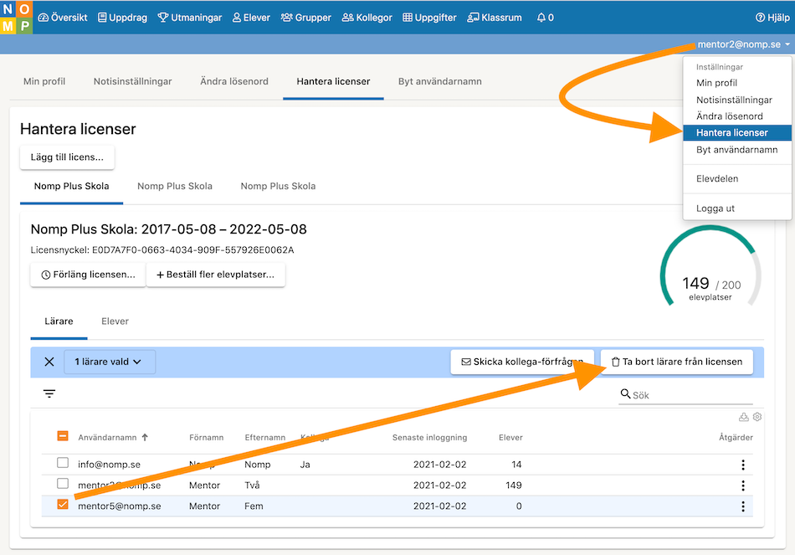Sort by the Elever column header

[510, 437]
